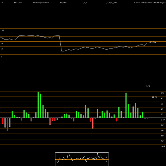Click the SI MunafaSutraR header label
This screenshot has height=166, width=166.
tap(41, 3)
